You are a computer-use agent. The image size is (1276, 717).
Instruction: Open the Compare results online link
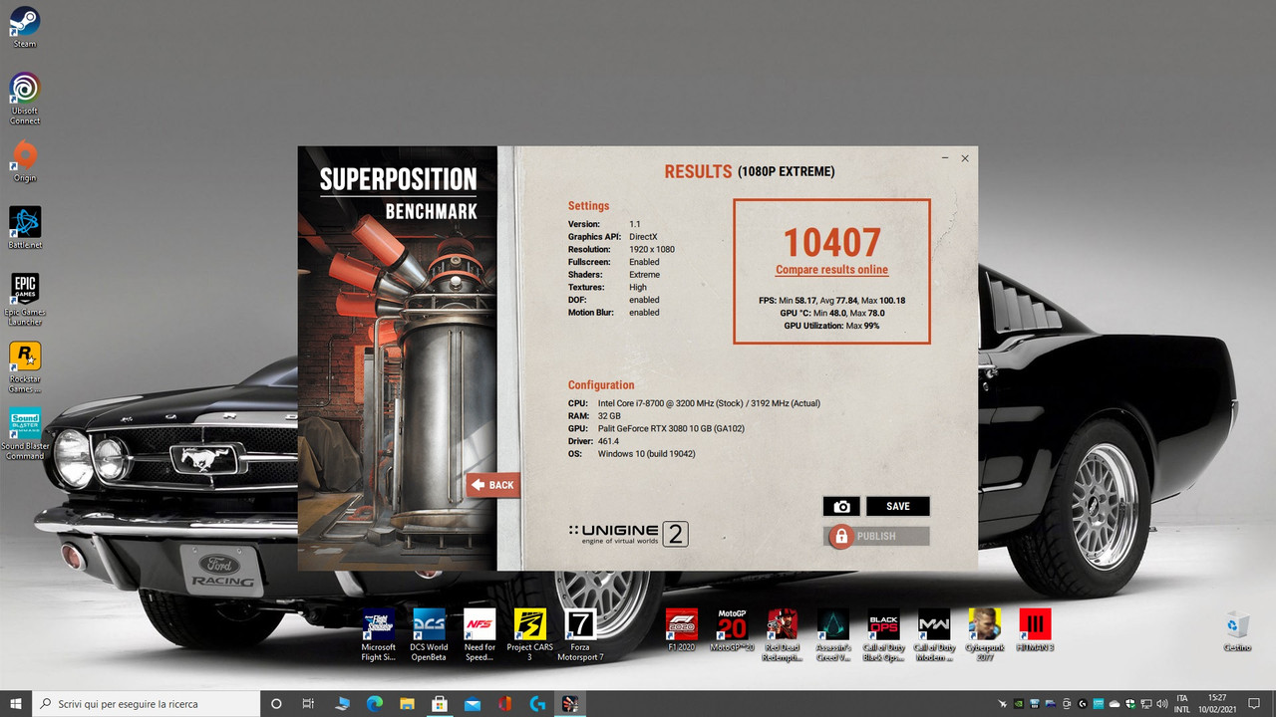(x=831, y=270)
